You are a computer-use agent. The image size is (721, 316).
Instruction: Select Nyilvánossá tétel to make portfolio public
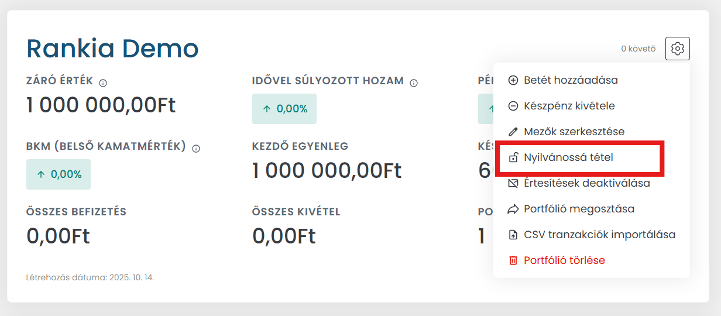coord(568,157)
